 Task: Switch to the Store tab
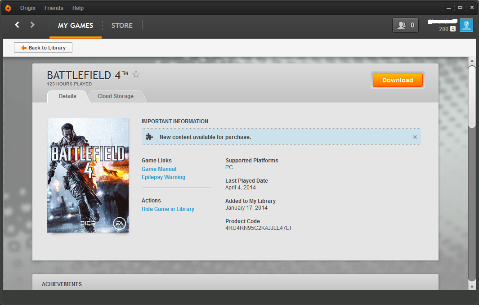coord(122,25)
